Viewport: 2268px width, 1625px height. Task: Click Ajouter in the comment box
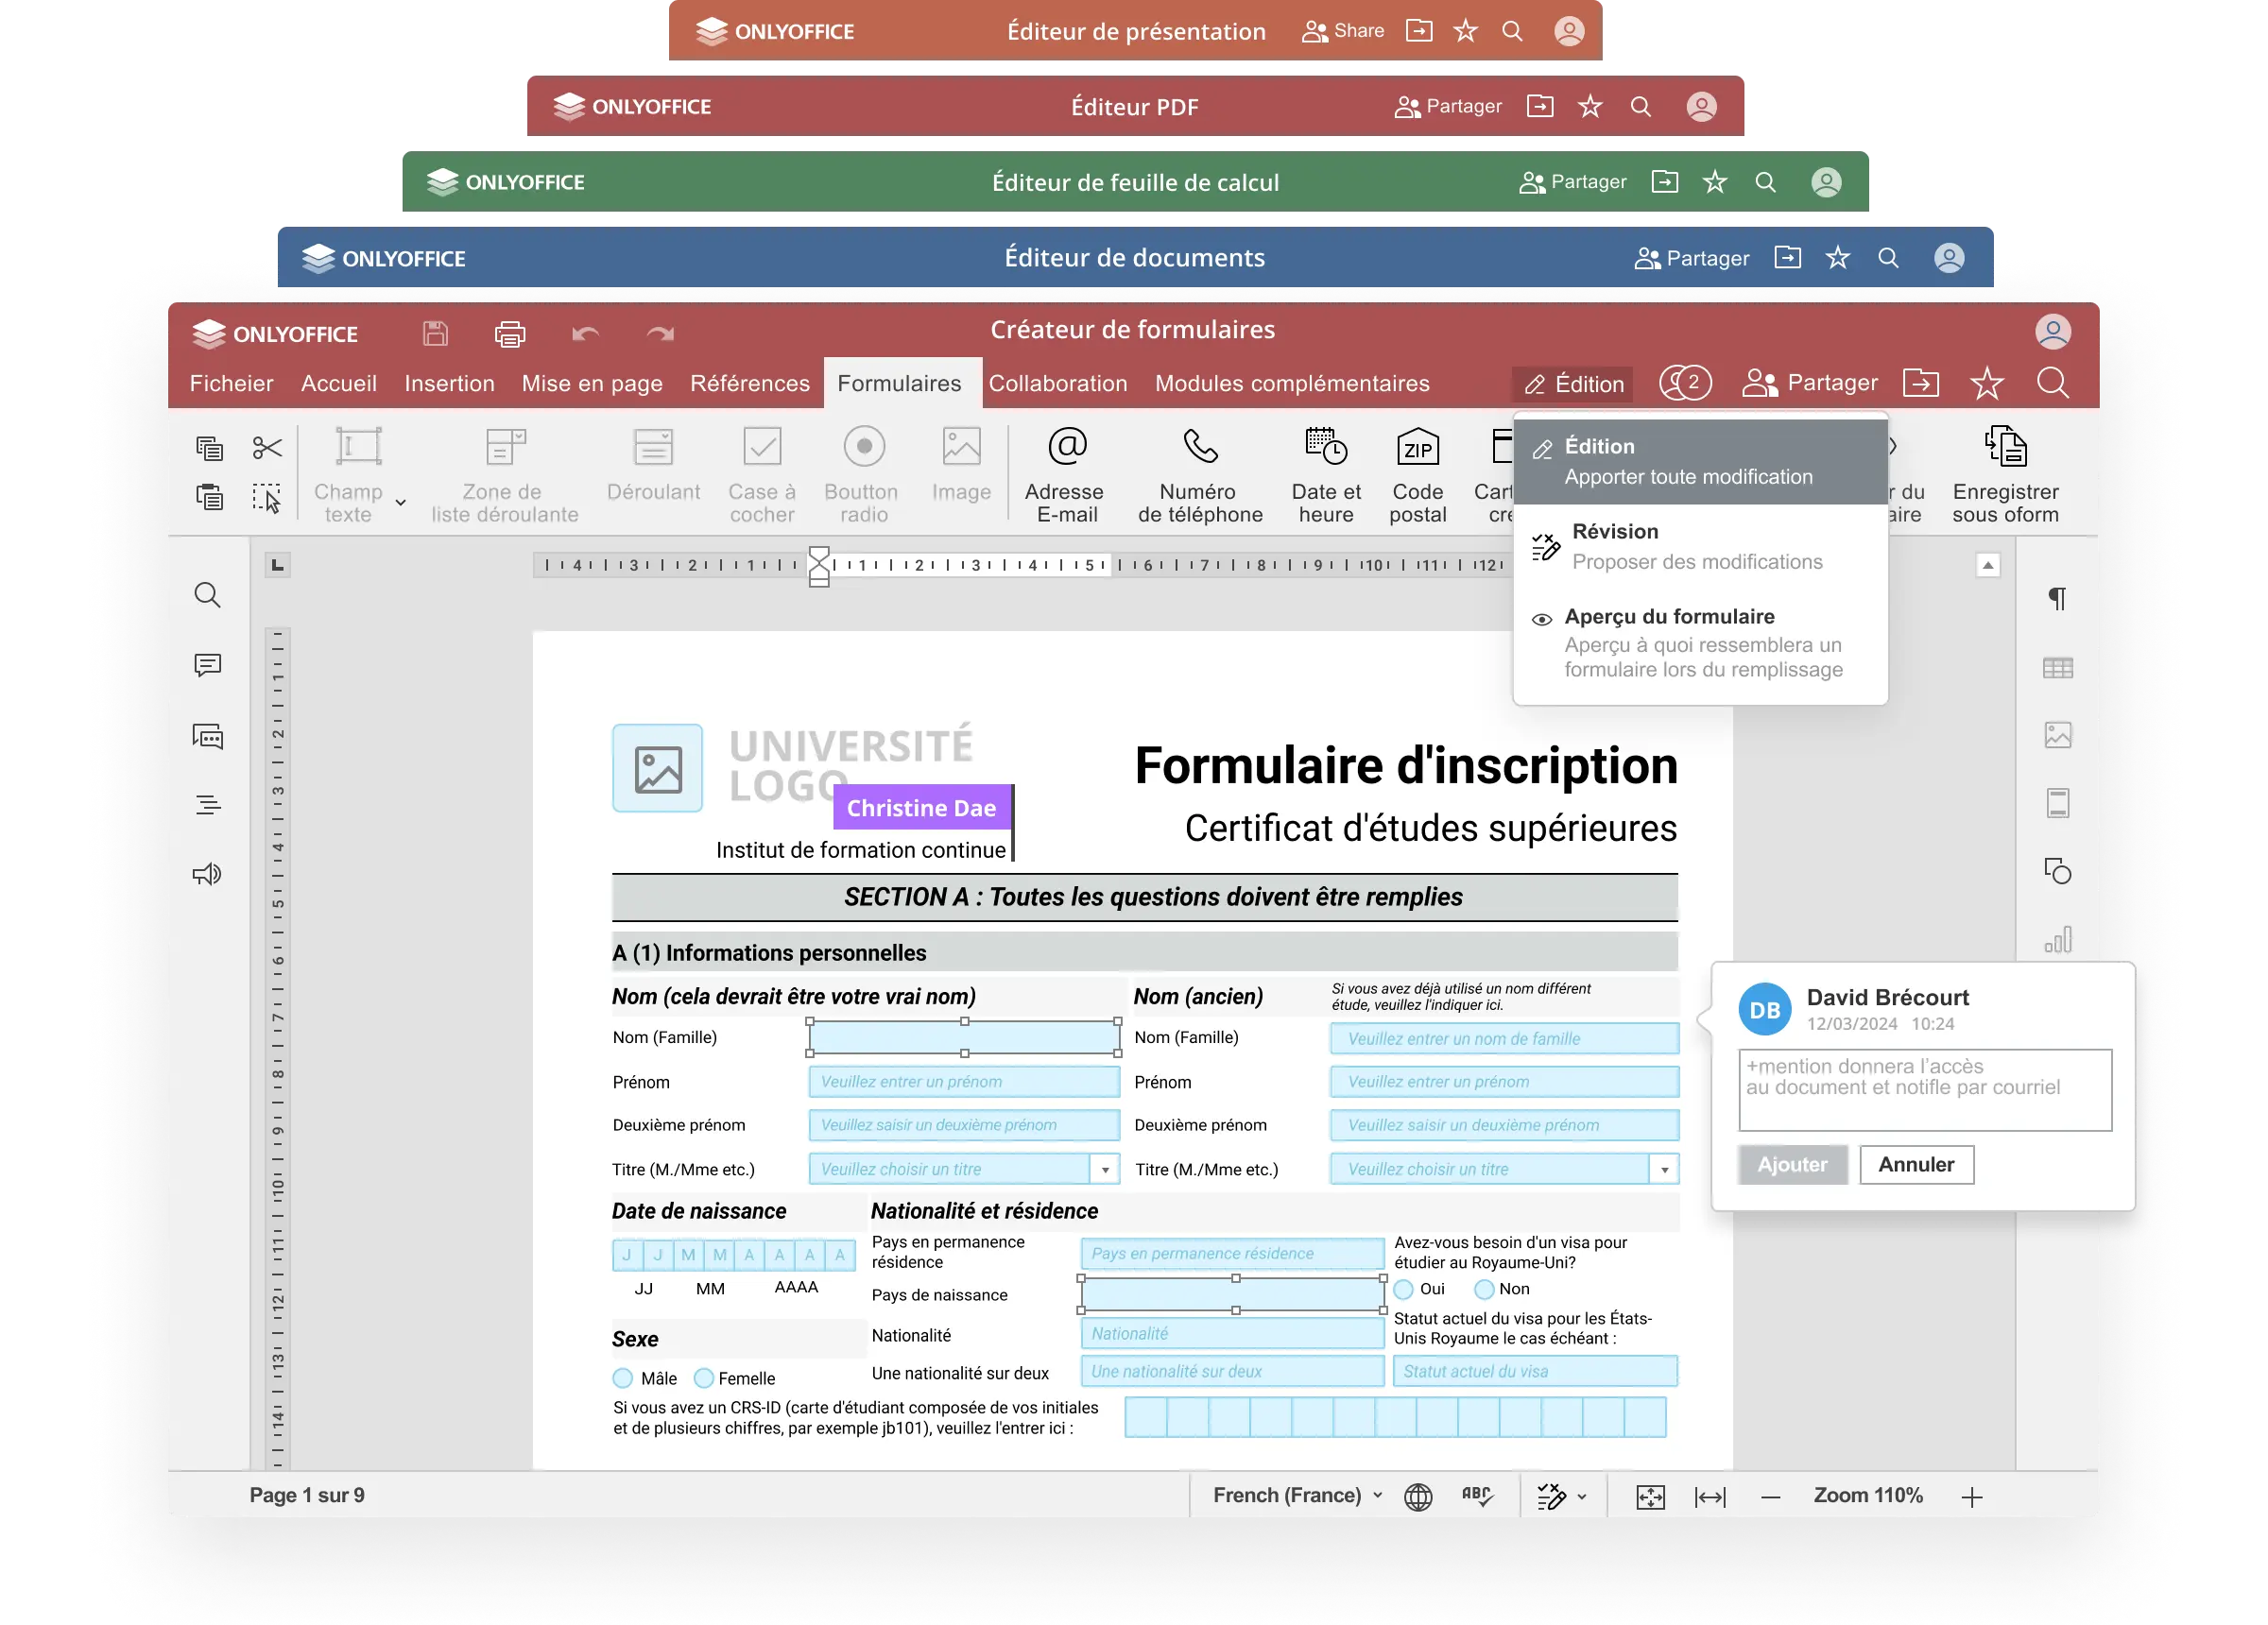point(1792,1164)
